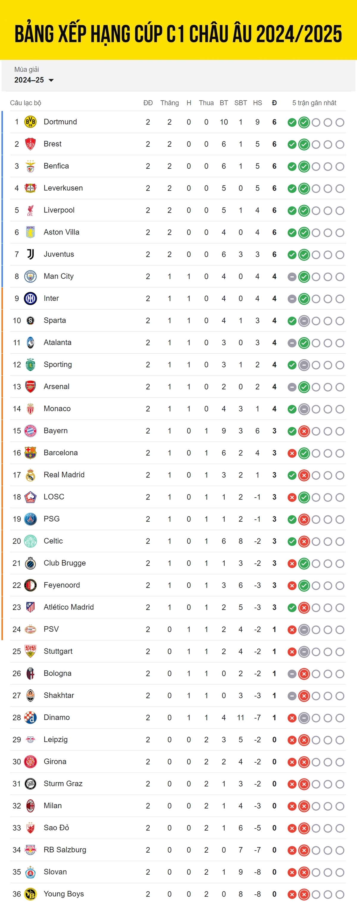The width and height of the screenshot is (357, 906).
Task: Click the Dortmund club crest
Action: (x=30, y=122)
